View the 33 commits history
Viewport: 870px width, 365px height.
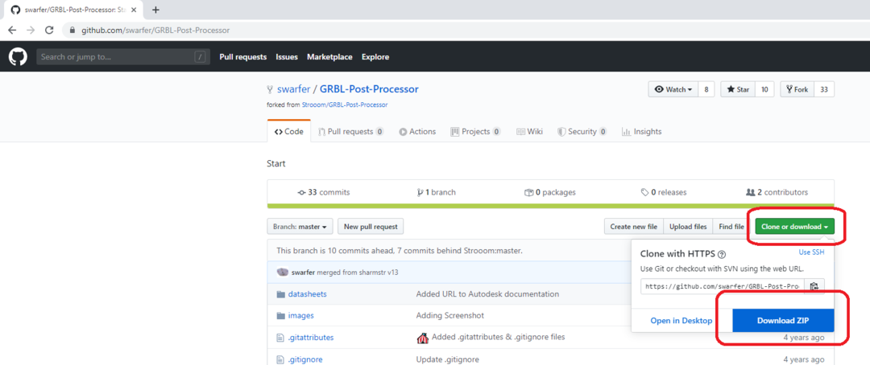(x=324, y=192)
